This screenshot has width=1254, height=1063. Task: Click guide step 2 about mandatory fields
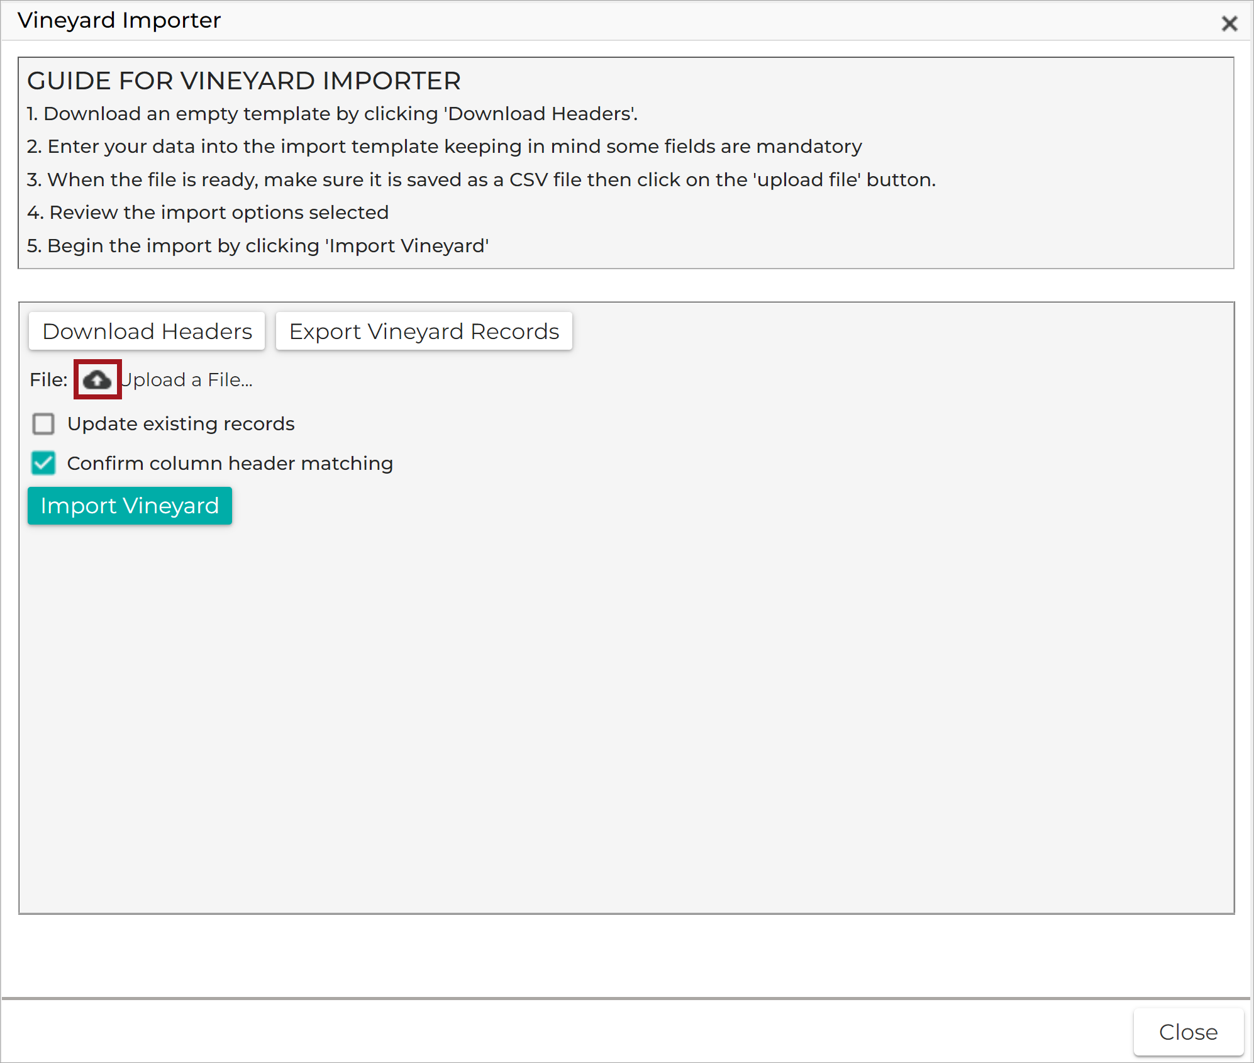445,147
